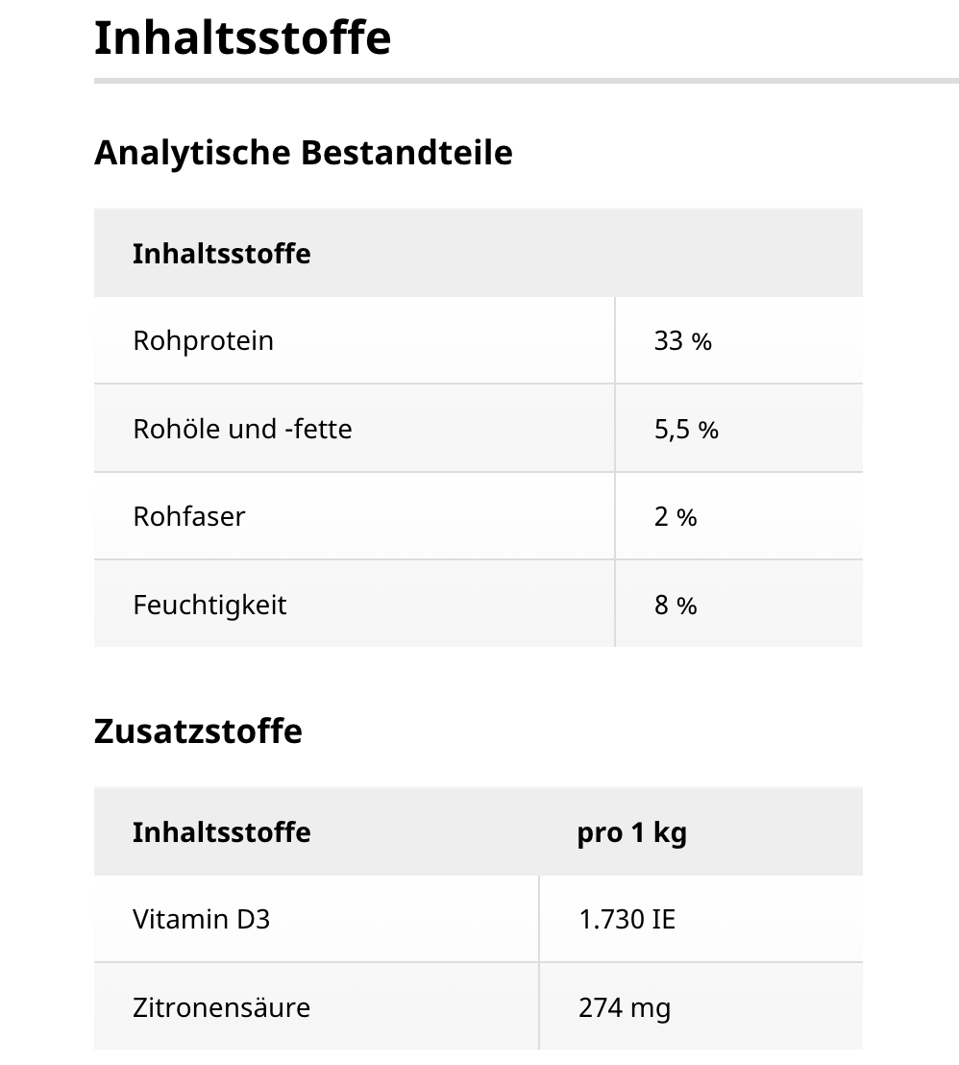Screen dimensions: 959x1065
Task: Click the horizontal divider below the main heading
Action: click(x=526, y=81)
